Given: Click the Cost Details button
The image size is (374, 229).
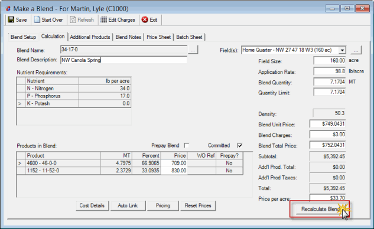Looking at the screenshot, I should tap(92, 205).
